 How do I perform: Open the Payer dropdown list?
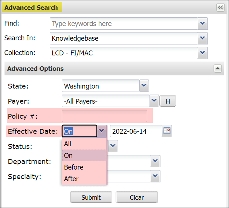(154, 101)
